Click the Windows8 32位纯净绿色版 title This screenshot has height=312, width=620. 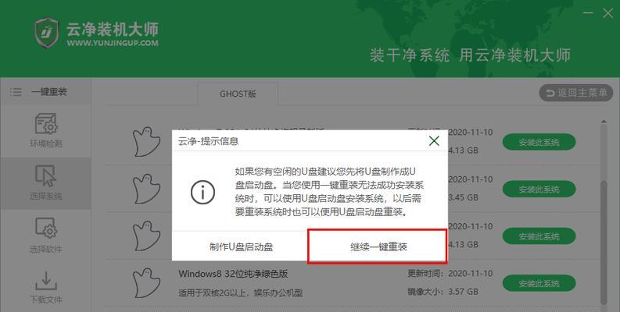point(233,274)
